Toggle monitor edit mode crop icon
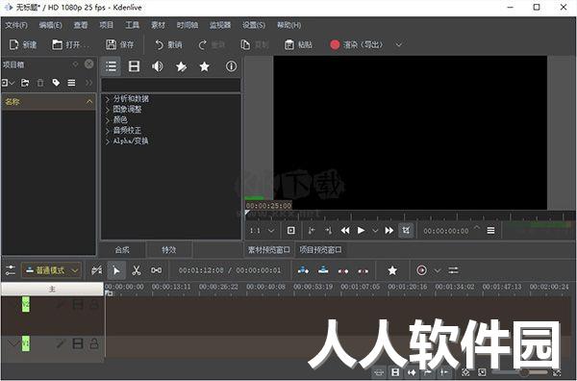 406,231
